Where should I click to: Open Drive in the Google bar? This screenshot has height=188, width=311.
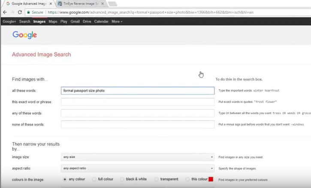87,21
